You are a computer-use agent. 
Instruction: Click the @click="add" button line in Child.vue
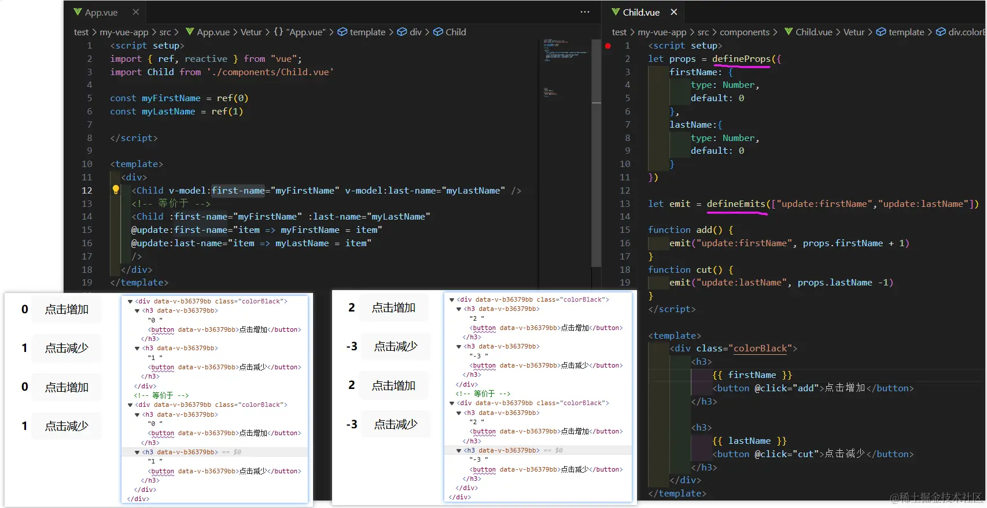click(x=813, y=388)
